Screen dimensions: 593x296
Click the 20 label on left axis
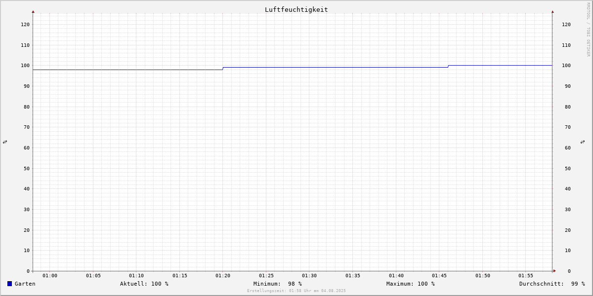(x=27, y=230)
